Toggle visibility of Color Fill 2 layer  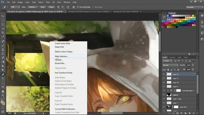click(x=164, y=107)
